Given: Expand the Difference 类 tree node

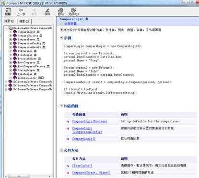Looking at the screenshot, I should pos(11,51).
